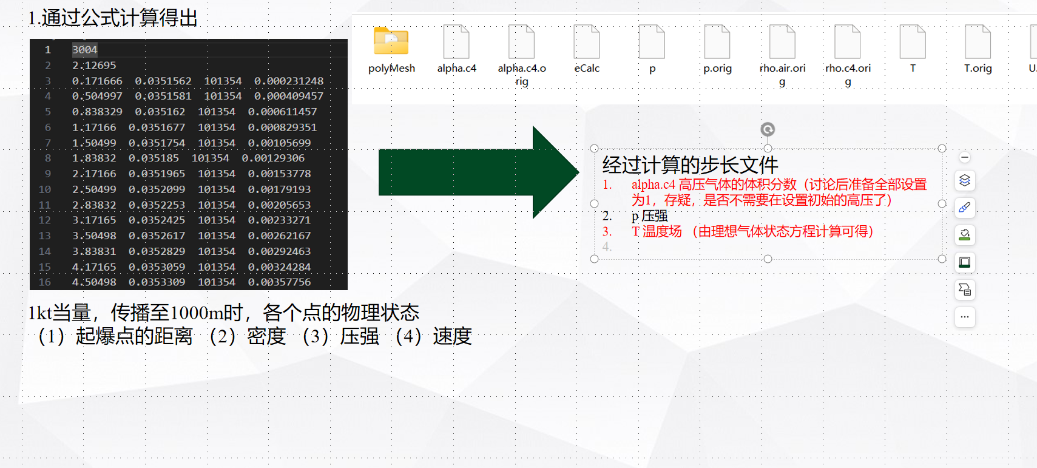Click the bottom-right corner handle of text box
Image resolution: width=1037 pixels, height=468 pixels.
click(x=942, y=259)
